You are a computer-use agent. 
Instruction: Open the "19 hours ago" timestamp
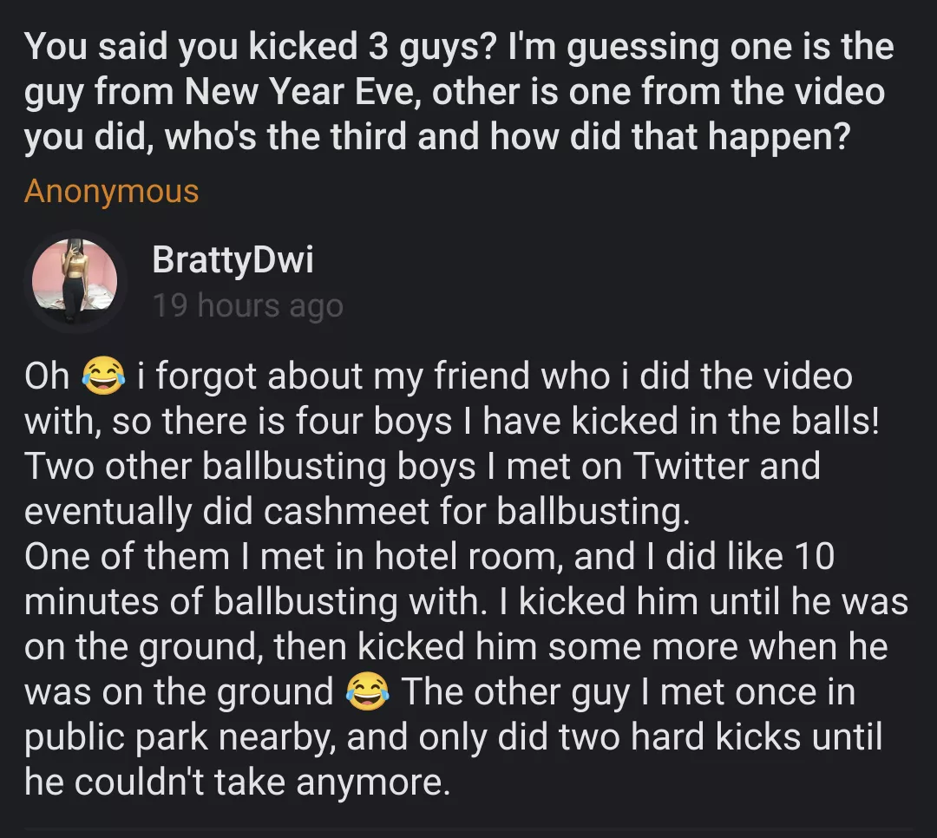click(x=247, y=305)
